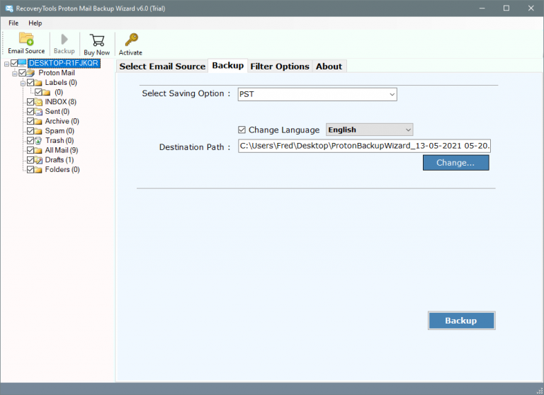544x395 pixels.
Task: Uncheck the INBOX (8) checkbox
Action: pos(30,102)
